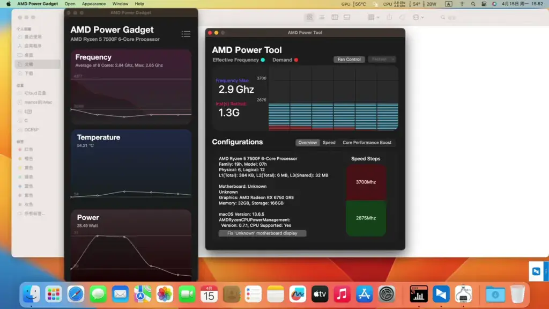The height and width of the screenshot is (309, 549).
Task: Open Finder from the Dock
Action: tap(31, 294)
